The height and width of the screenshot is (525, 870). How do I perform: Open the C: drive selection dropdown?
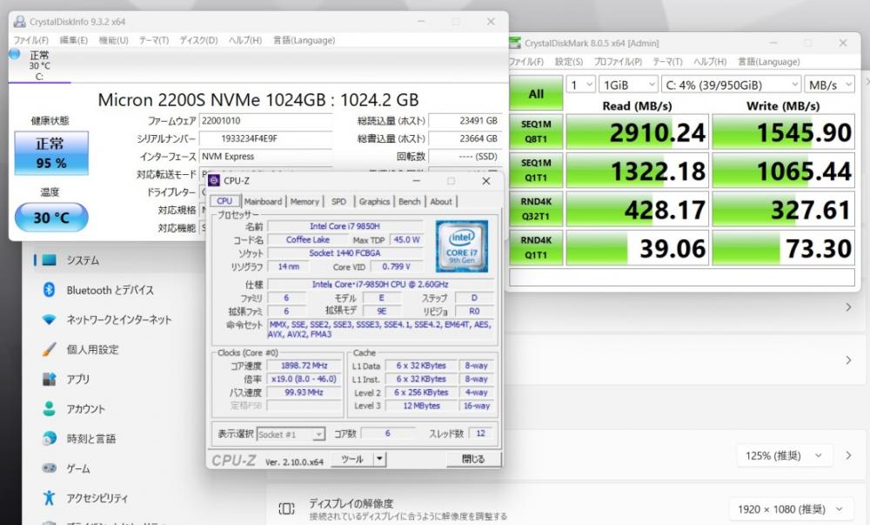click(x=732, y=85)
